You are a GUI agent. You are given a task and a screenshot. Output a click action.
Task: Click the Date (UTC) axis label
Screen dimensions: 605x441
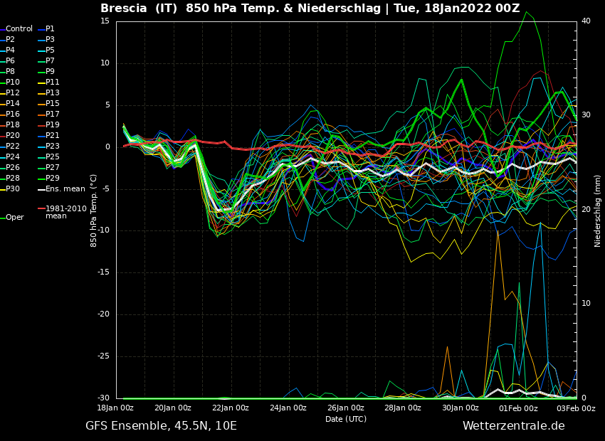point(346,419)
